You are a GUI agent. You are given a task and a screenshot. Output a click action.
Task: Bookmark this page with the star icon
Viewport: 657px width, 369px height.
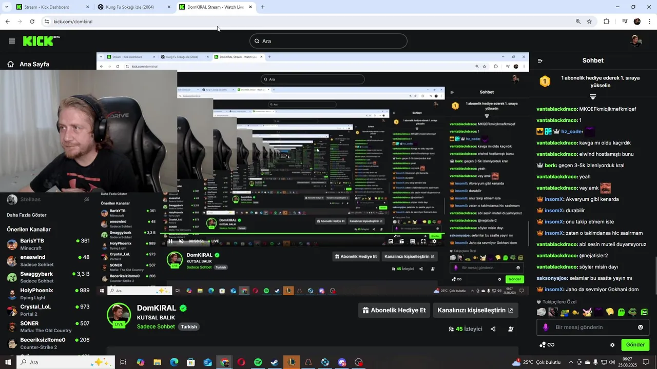(589, 22)
